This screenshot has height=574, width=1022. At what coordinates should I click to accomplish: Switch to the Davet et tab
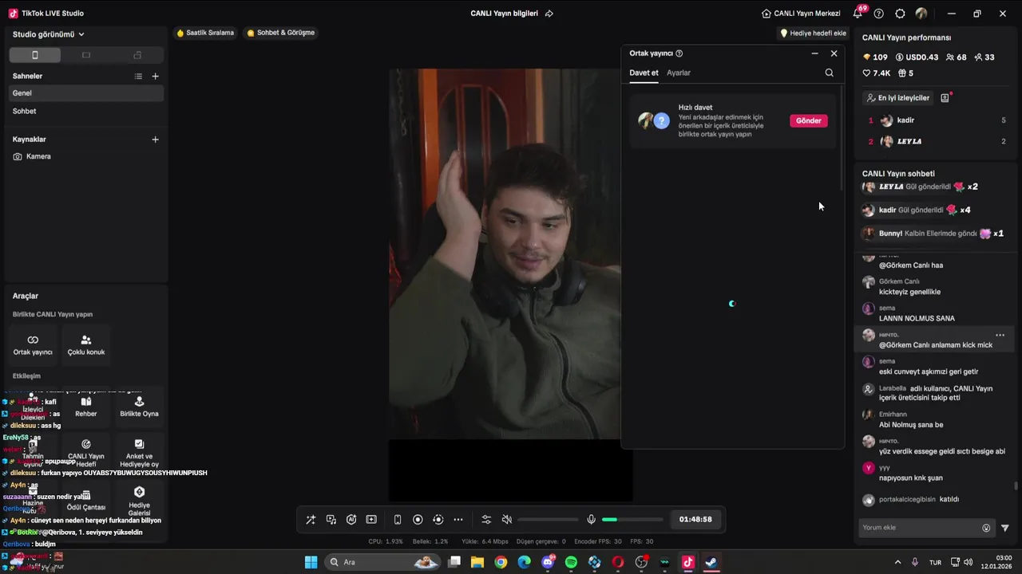(x=644, y=73)
